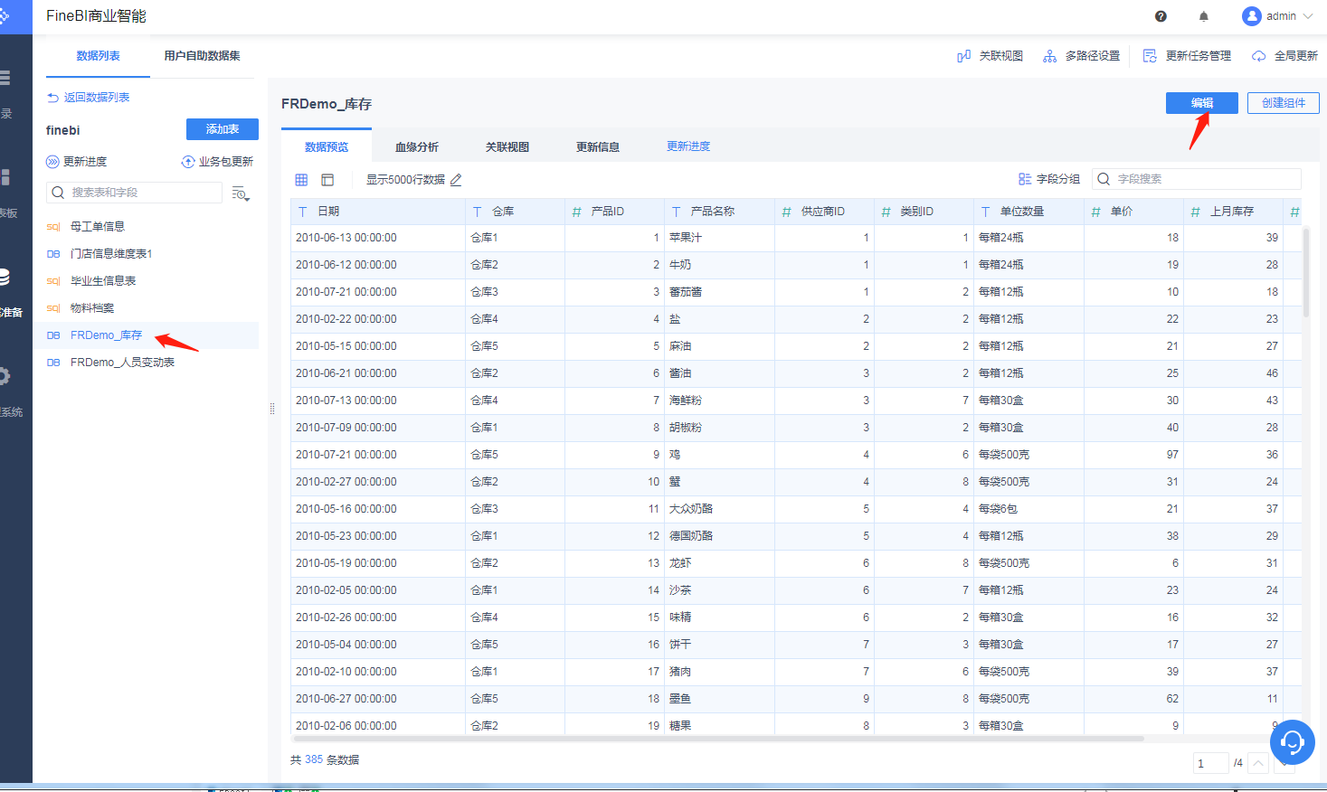Image resolution: width=1327 pixels, height=792 pixels.
Task: Open the 管理系统 sidebar gear icon
Action: 5,376
